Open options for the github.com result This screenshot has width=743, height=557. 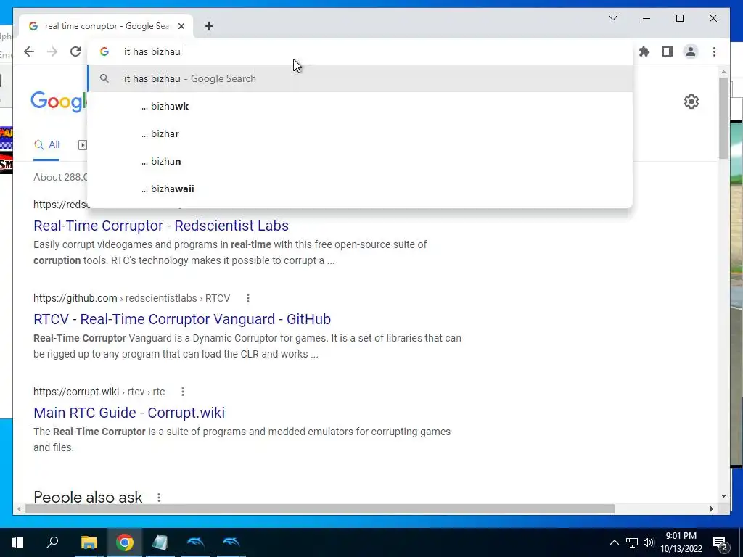(x=248, y=298)
